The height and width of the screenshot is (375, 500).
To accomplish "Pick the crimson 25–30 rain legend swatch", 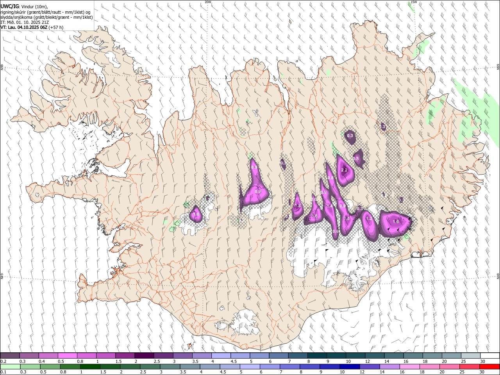I will click(x=470, y=367).
